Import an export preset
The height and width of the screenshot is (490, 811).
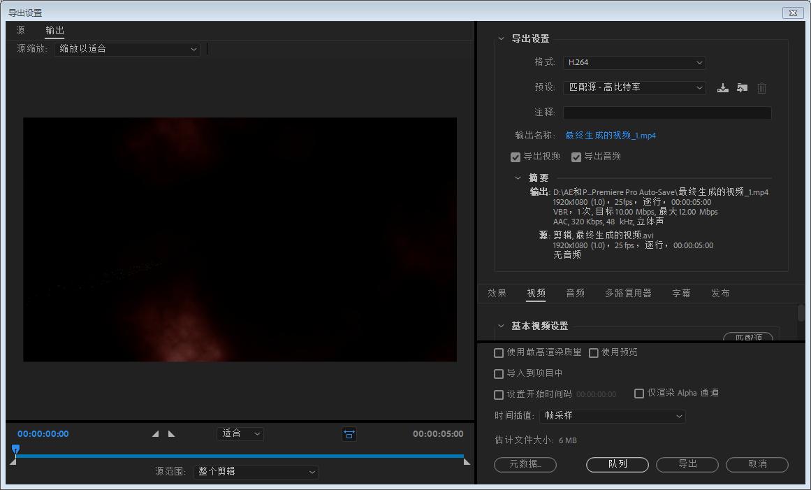pos(742,88)
